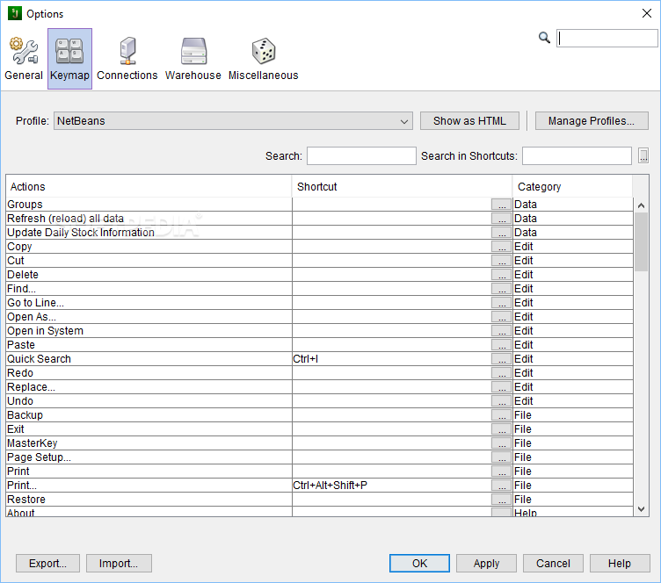The image size is (661, 583).
Task: Click the shortcut ellipsis button for Redo
Action: [x=501, y=373]
